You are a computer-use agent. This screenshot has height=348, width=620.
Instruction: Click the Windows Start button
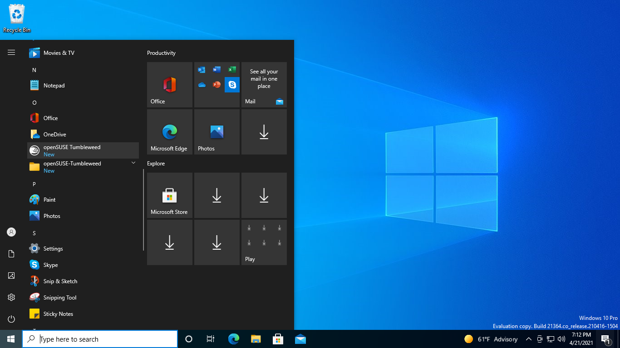click(11, 339)
